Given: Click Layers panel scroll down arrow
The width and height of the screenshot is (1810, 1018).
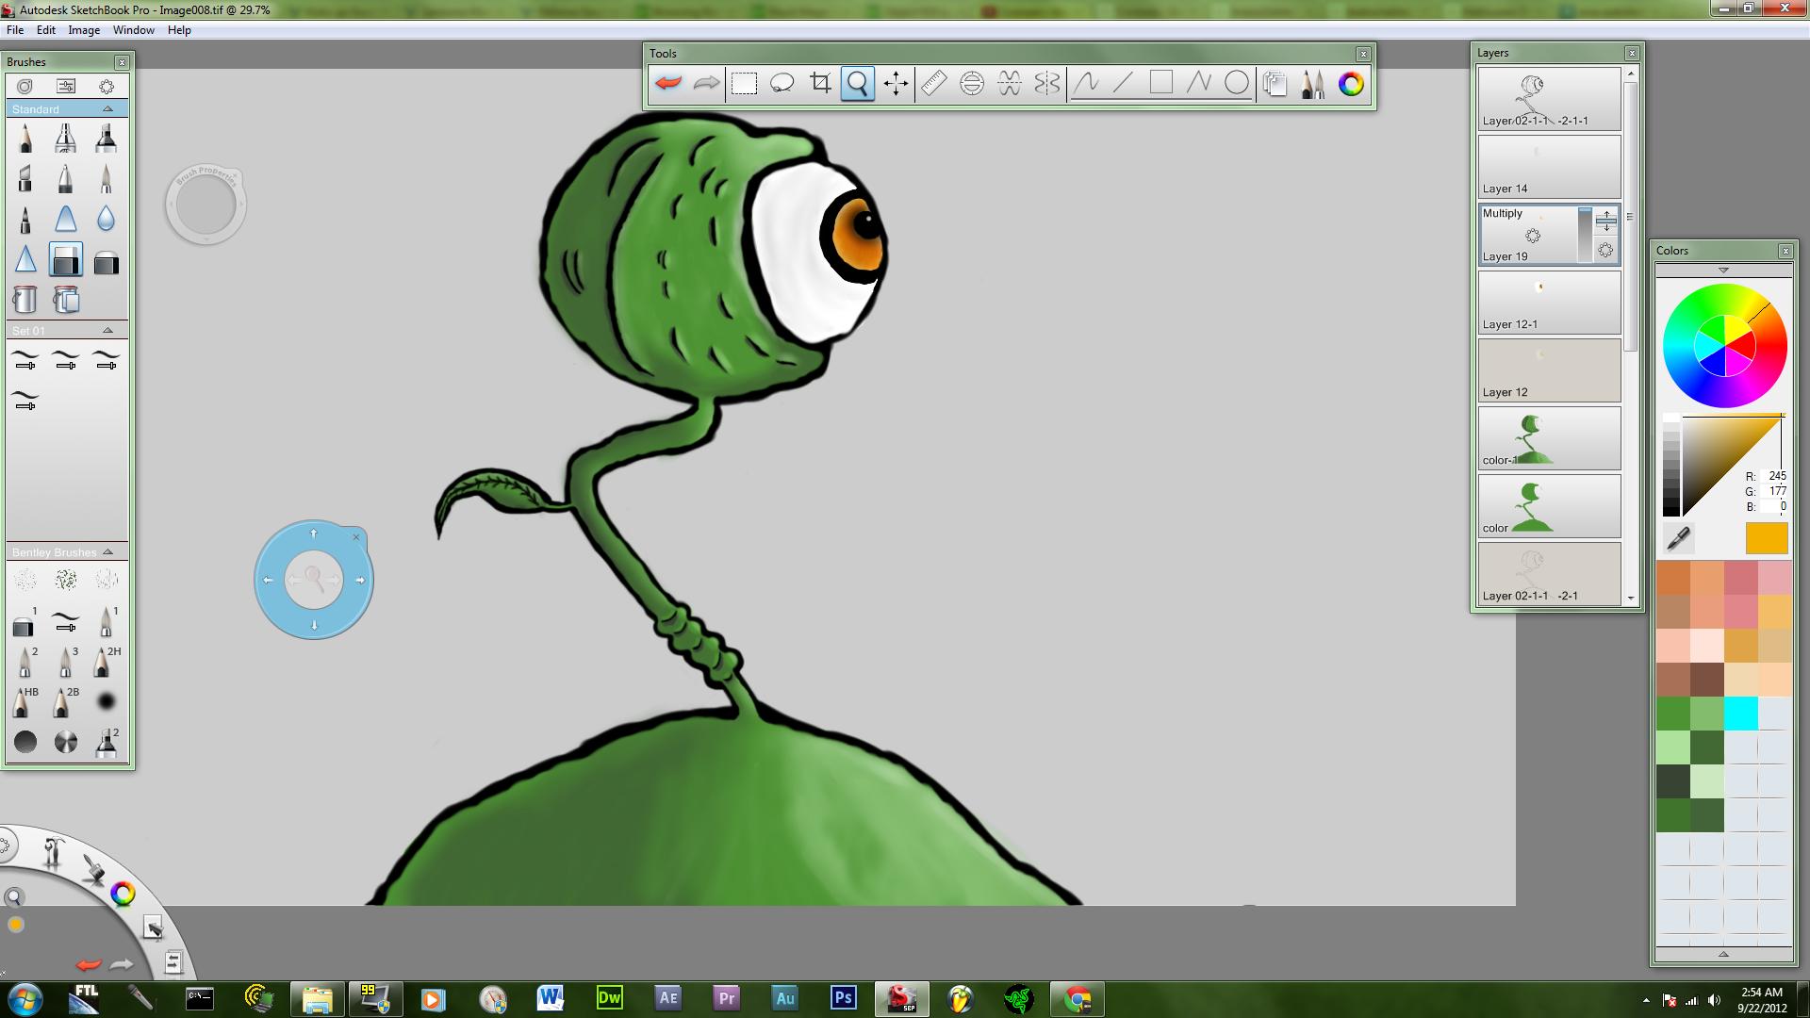Looking at the screenshot, I should pos(1631,598).
